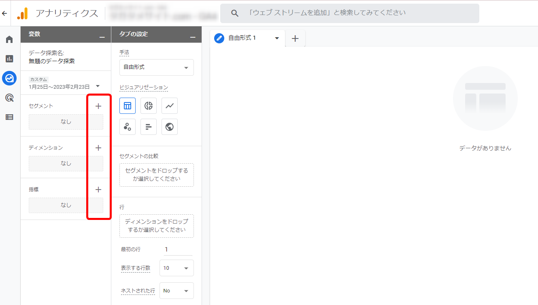The width and height of the screenshot is (538, 305).
Task: Click the 変数 panel header
Action: 66,34
